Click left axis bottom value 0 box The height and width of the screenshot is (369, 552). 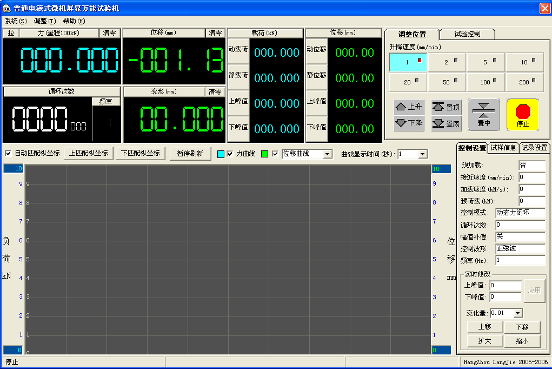pos(14,350)
